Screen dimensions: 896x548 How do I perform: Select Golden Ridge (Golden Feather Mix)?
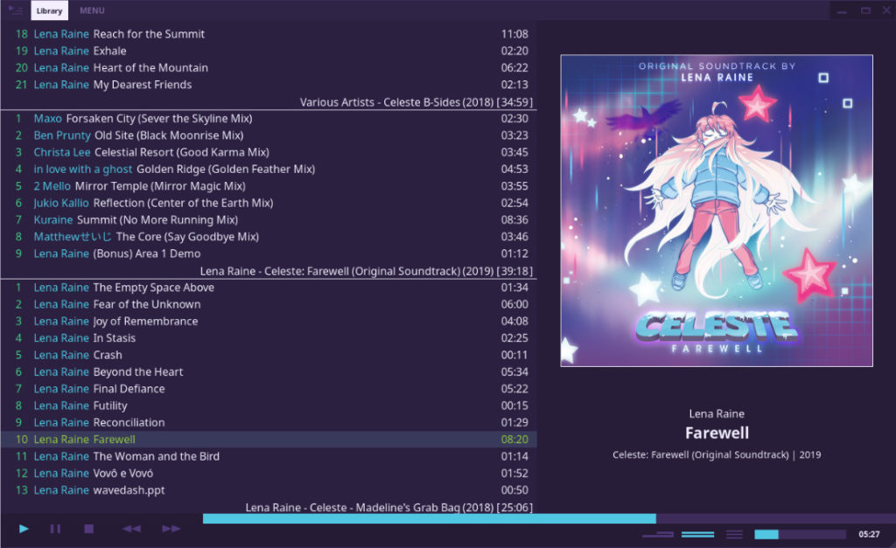coord(269,169)
